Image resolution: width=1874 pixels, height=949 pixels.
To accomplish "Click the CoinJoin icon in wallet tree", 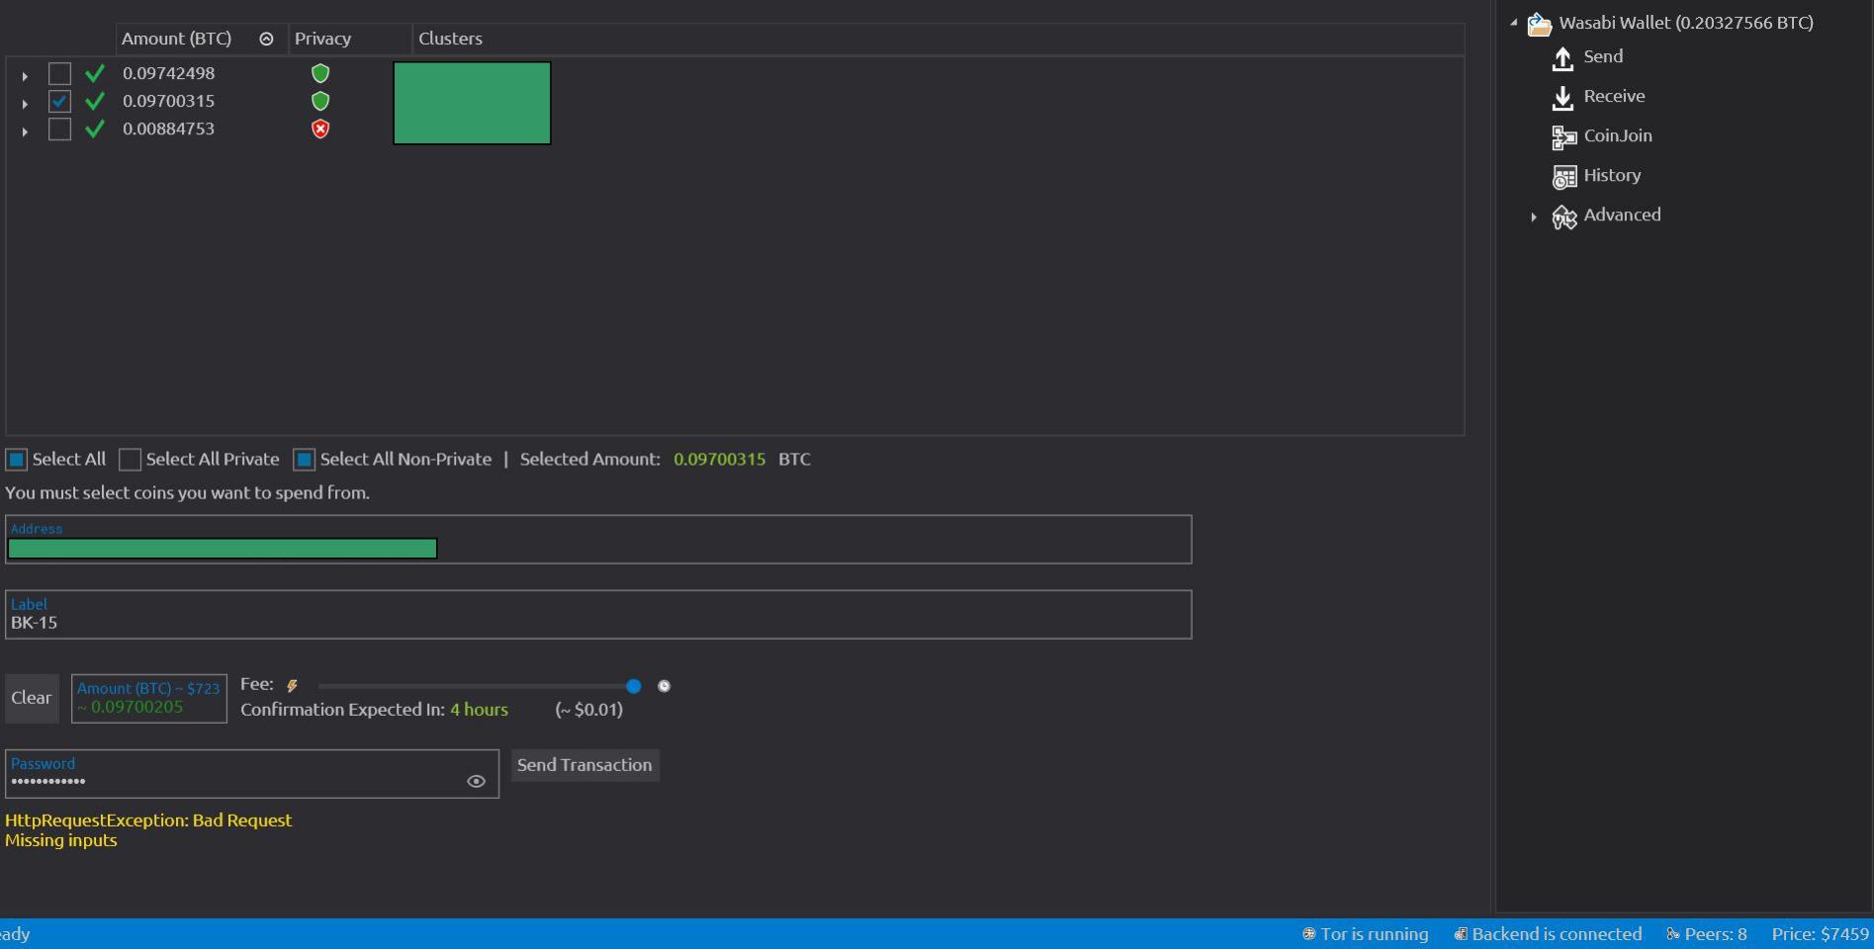I will tap(1563, 137).
